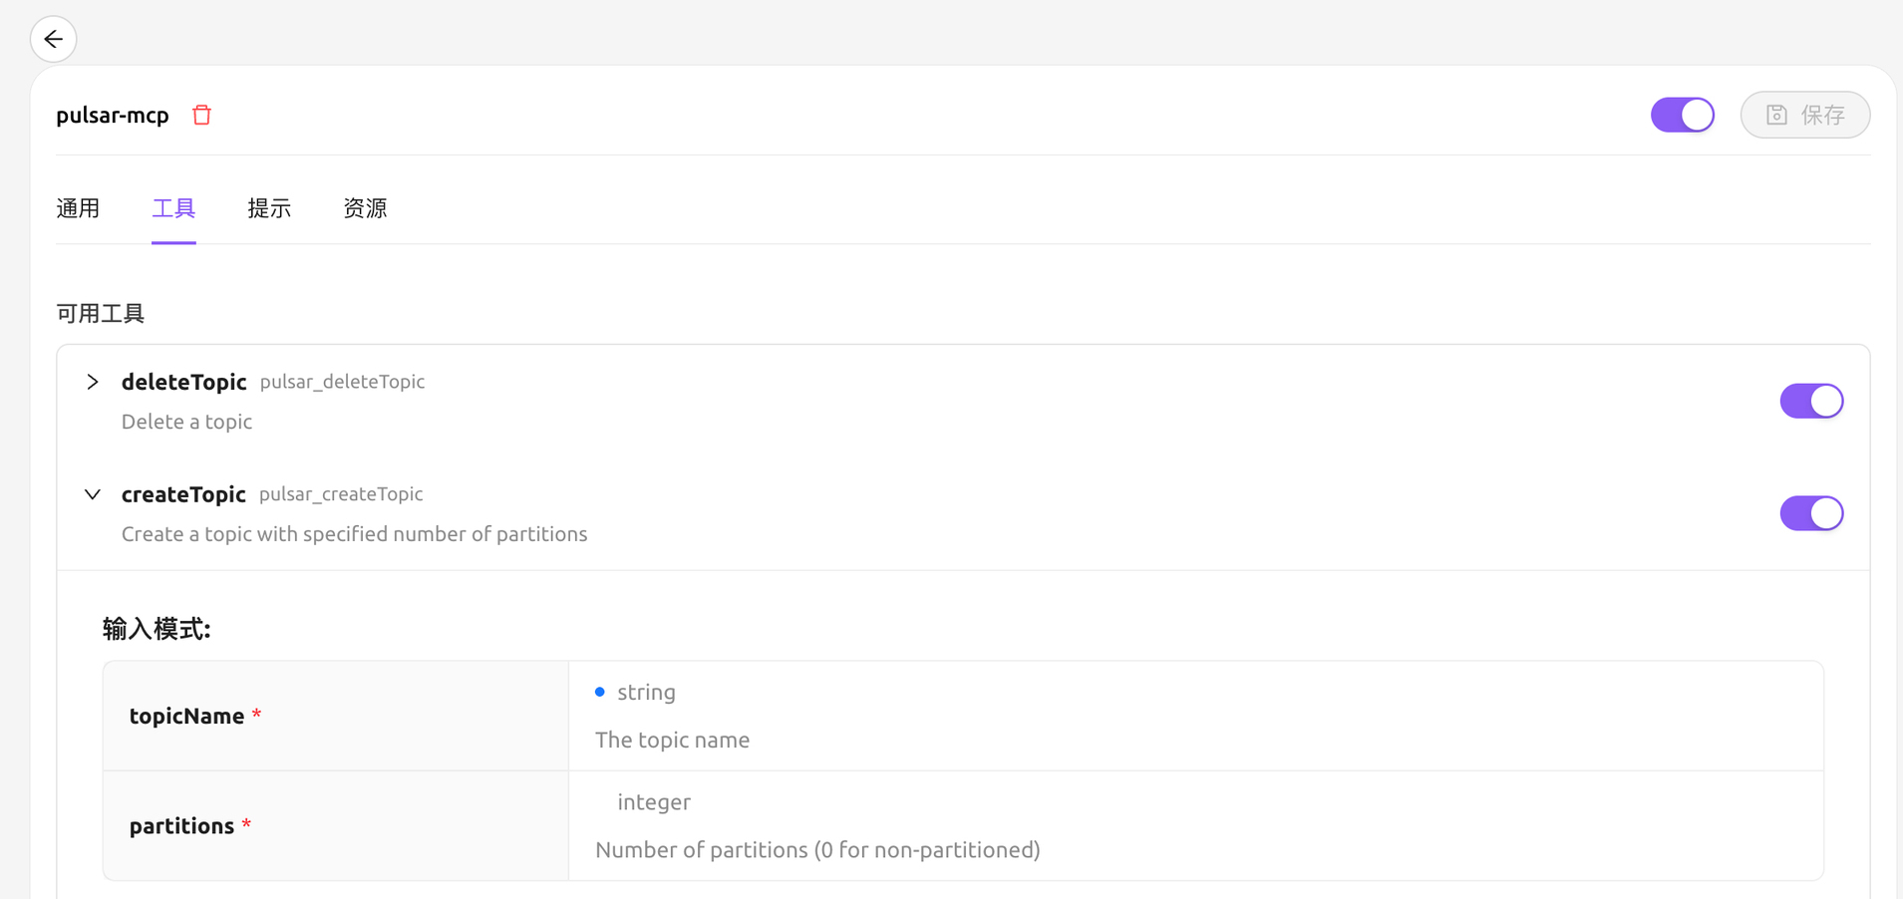1903x899 pixels.
Task: Delete pulsar-mcp with the red trash icon
Action: (201, 115)
